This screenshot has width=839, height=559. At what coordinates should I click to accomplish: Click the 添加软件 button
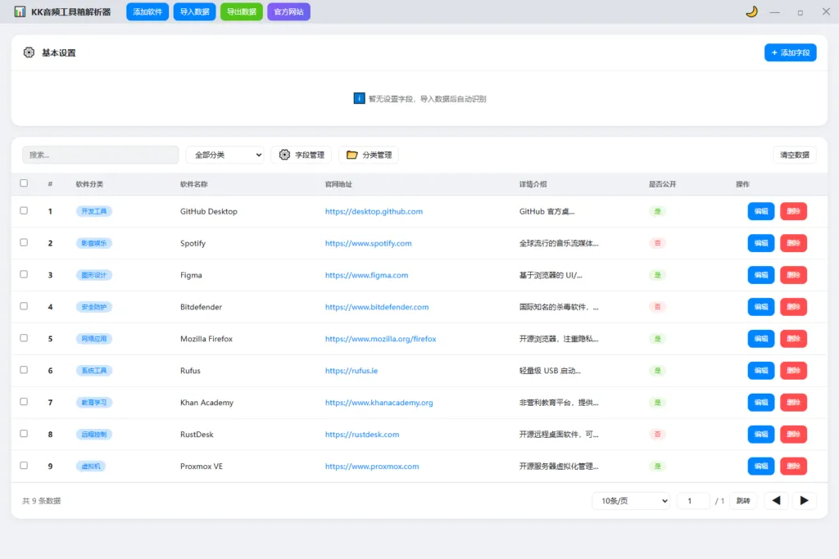point(147,11)
